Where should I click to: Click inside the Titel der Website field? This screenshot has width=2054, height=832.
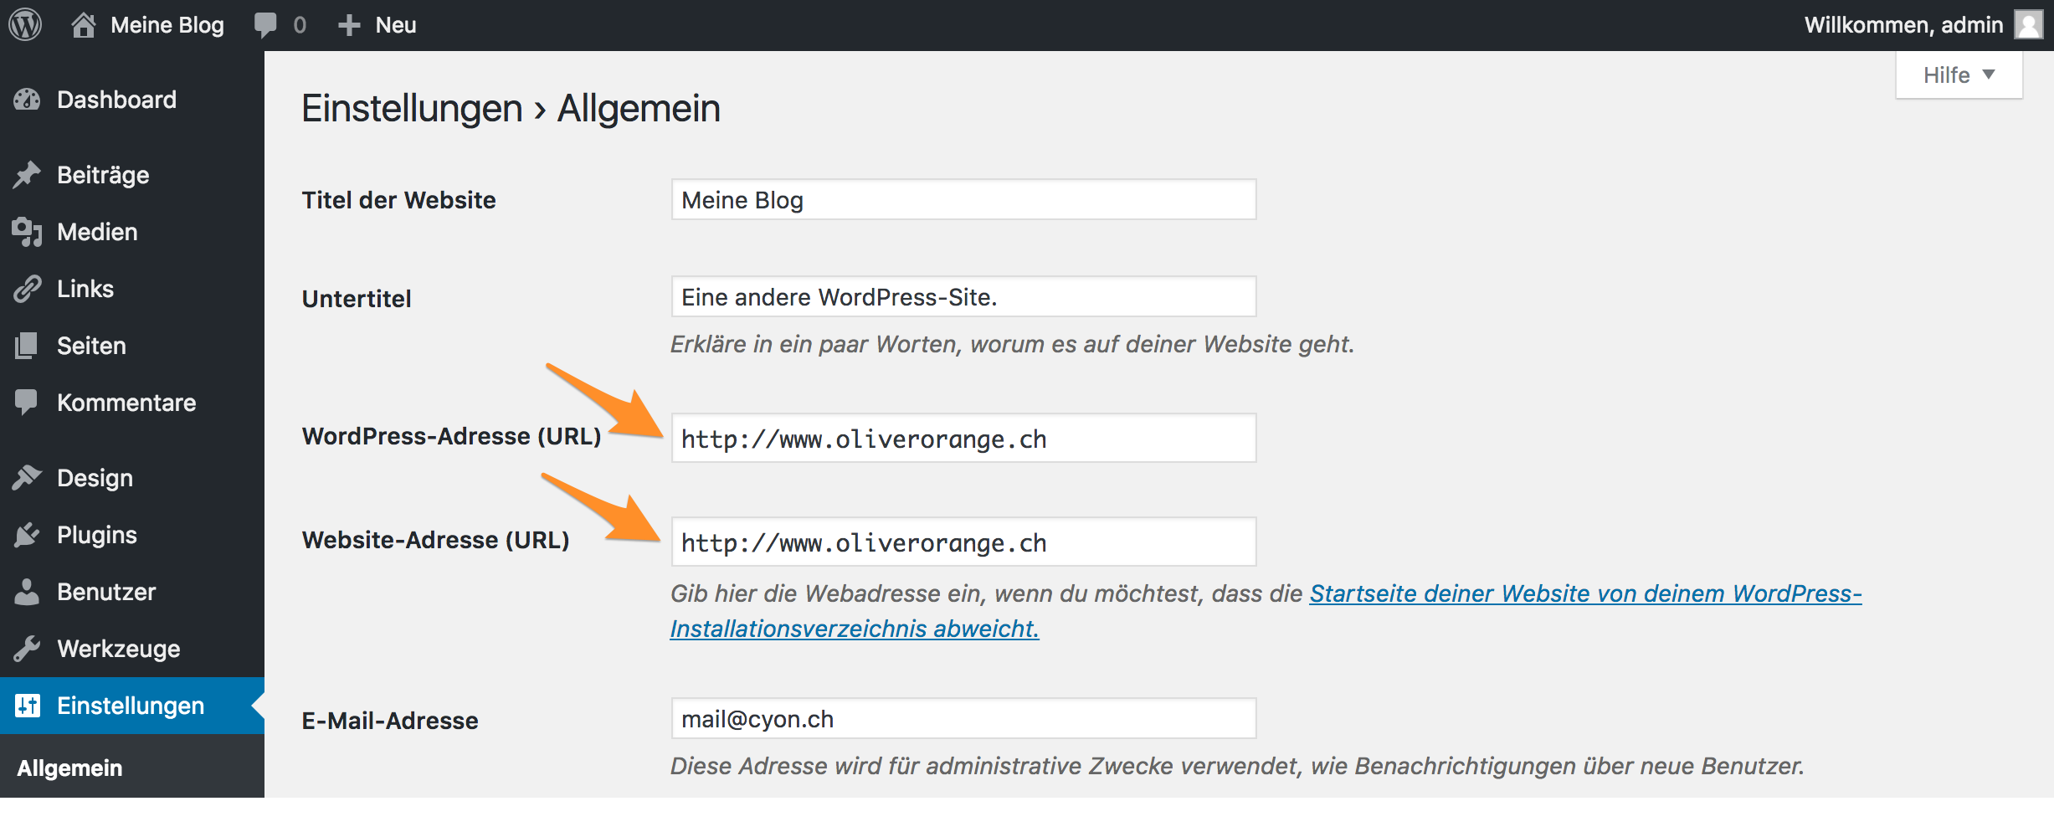(963, 200)
